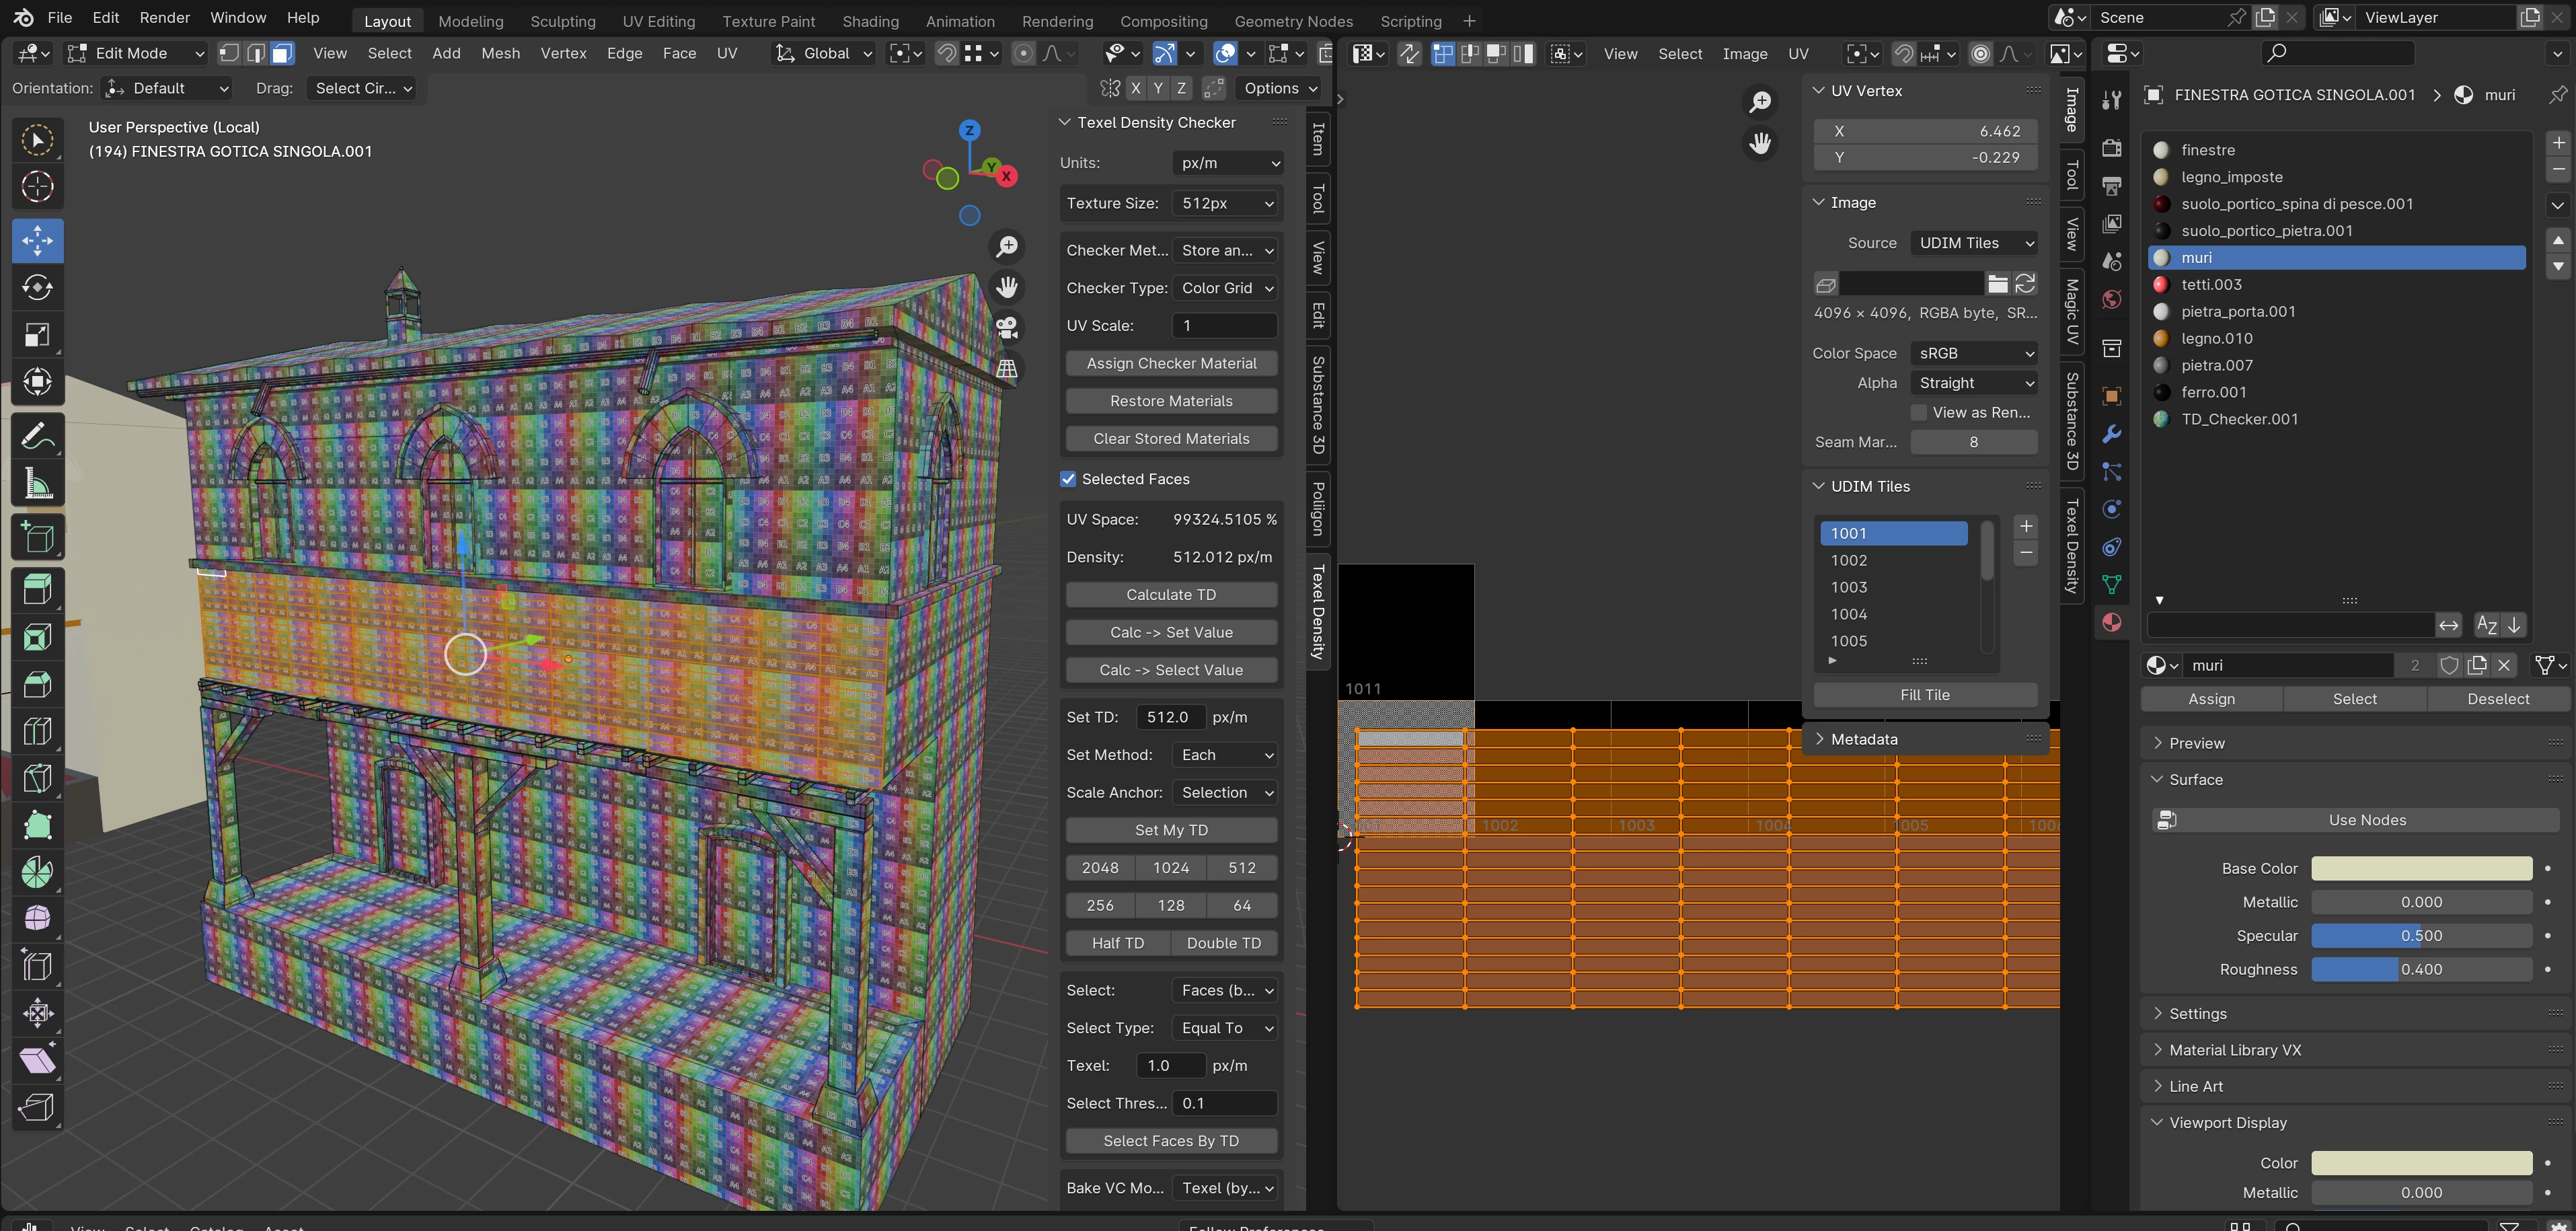2576x1231 pixels.
Task: Enable the View as Render checkbox
Action: pos(1918,413)
